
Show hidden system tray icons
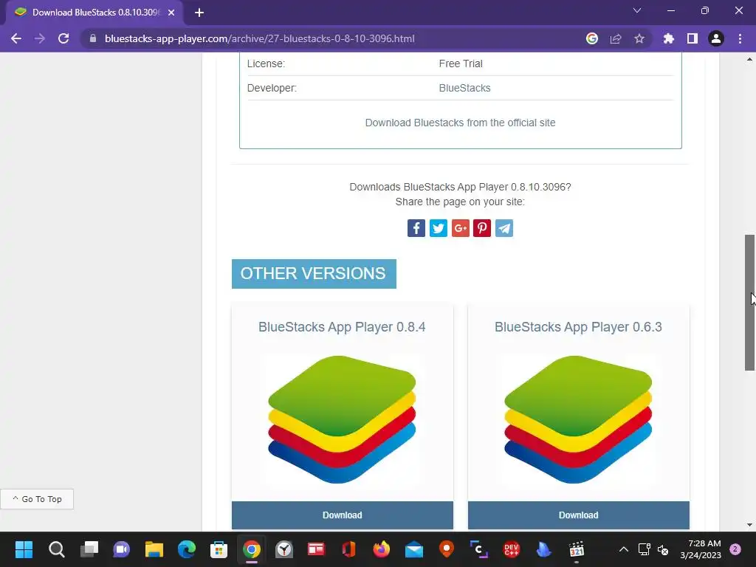click(x=623, y=549)
